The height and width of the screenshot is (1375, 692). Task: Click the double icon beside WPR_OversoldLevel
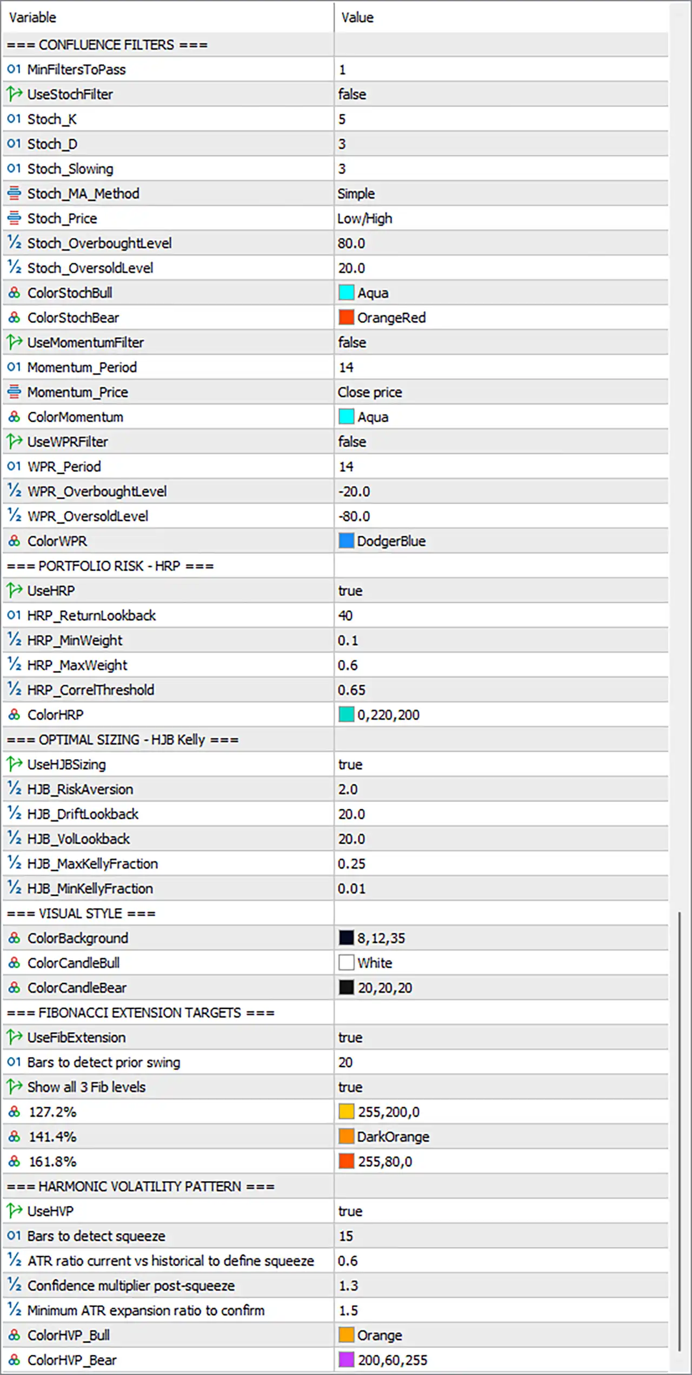(x=14, y=516)
